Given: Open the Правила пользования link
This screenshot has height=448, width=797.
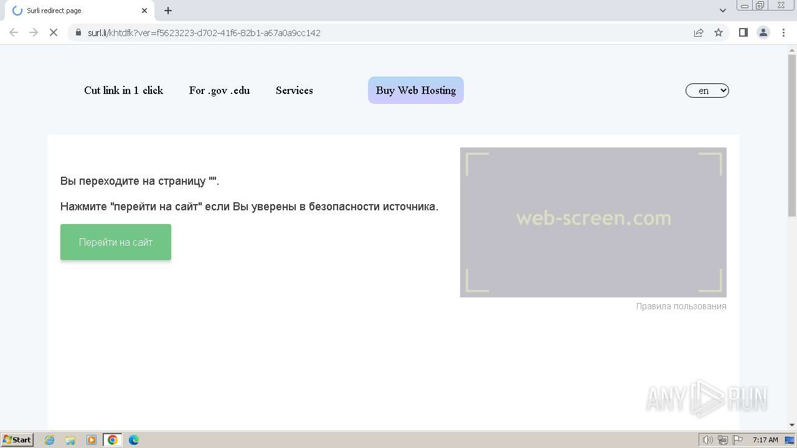Looking at the screenshot, I should [681, 306].
